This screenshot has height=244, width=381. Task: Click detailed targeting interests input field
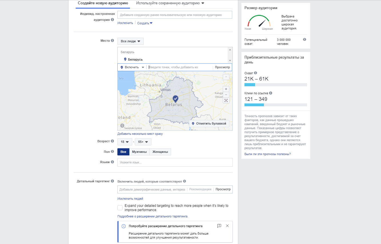[x=152, y=189]
